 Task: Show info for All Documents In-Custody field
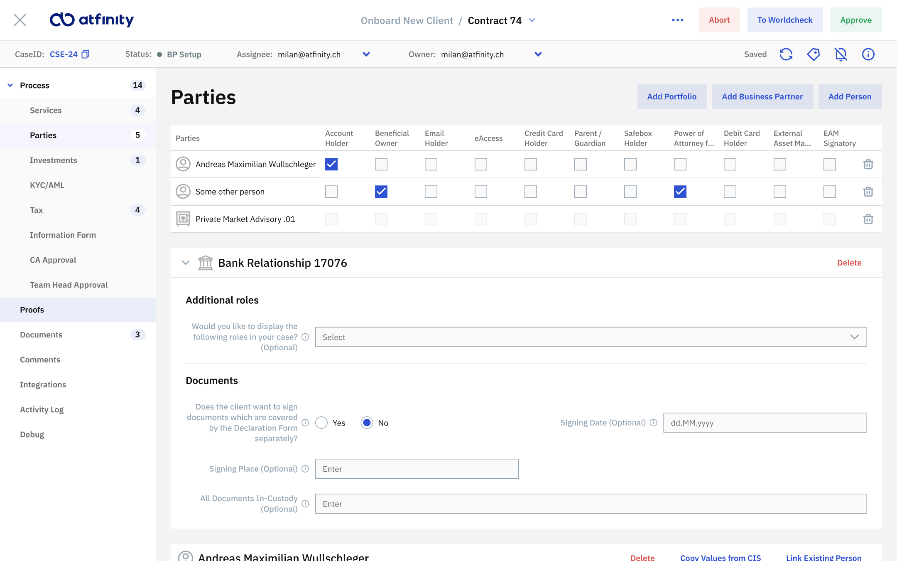[305, 504]
